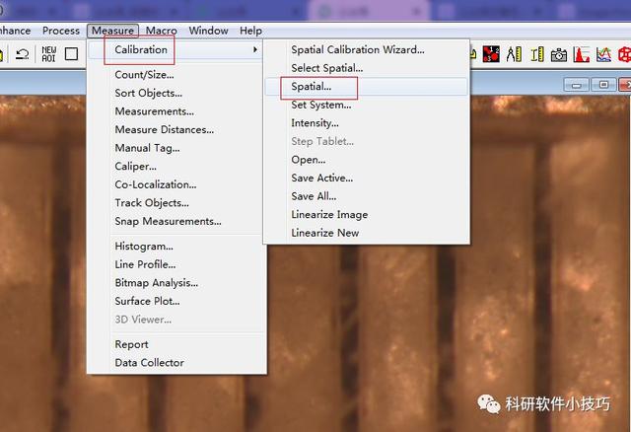631x432 pixels.
Task: Open Histogram... menu entry
Action: coord(175,247)
